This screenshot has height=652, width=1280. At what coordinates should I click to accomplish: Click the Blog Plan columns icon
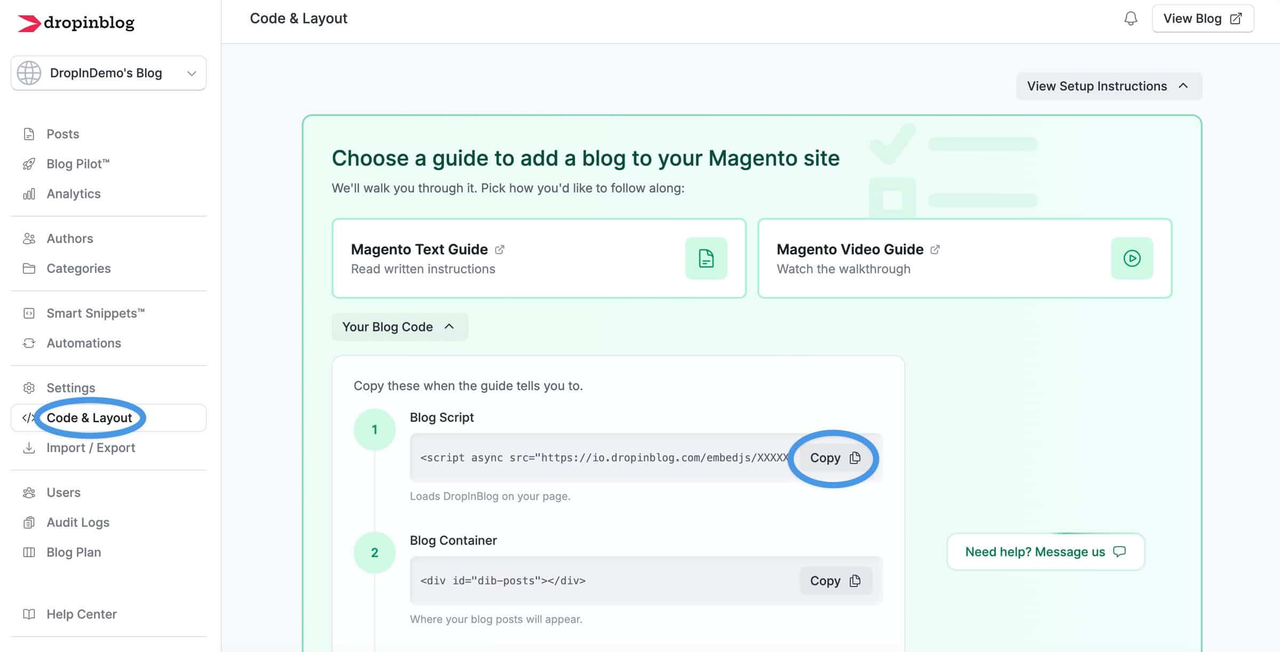point(29,552)
